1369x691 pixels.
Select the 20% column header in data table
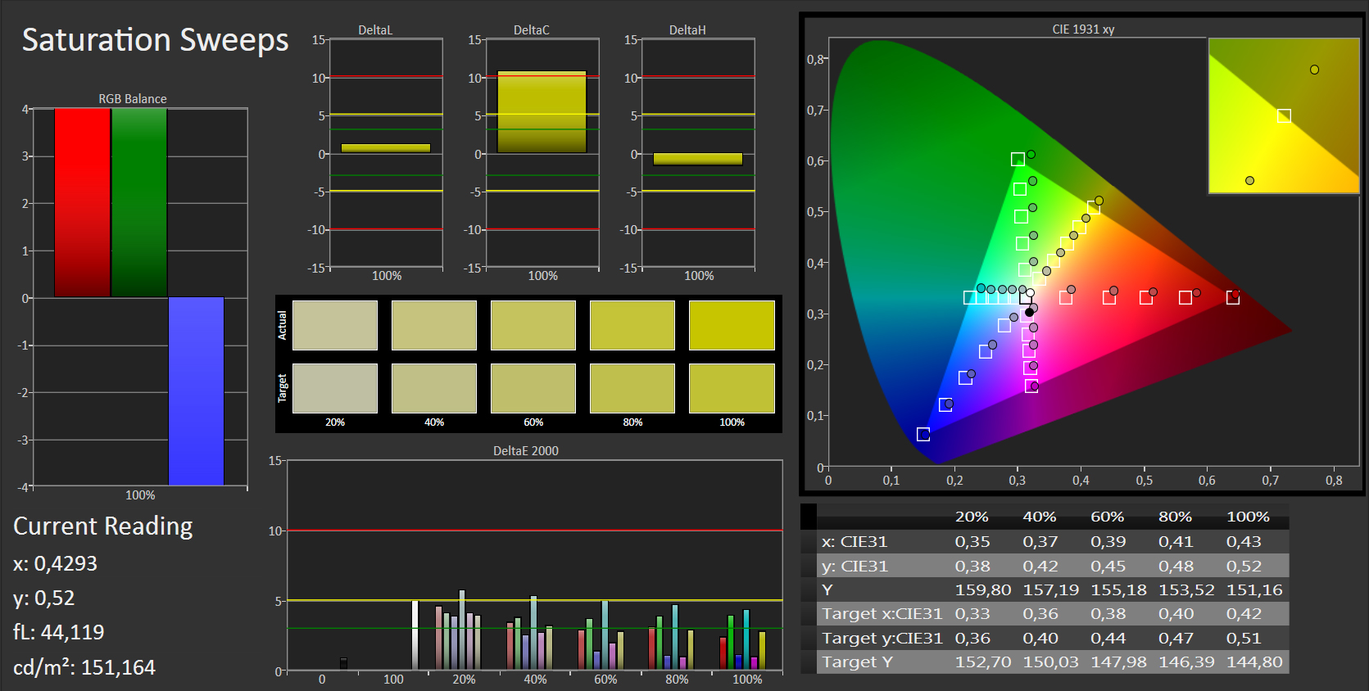(x=972, y=517)
